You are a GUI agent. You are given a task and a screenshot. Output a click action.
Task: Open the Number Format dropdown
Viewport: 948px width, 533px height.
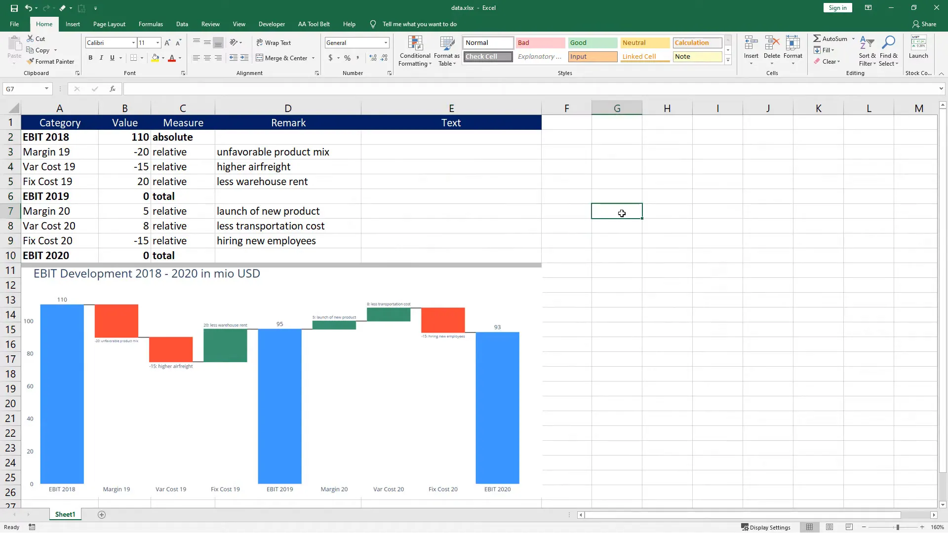point(385,42)
